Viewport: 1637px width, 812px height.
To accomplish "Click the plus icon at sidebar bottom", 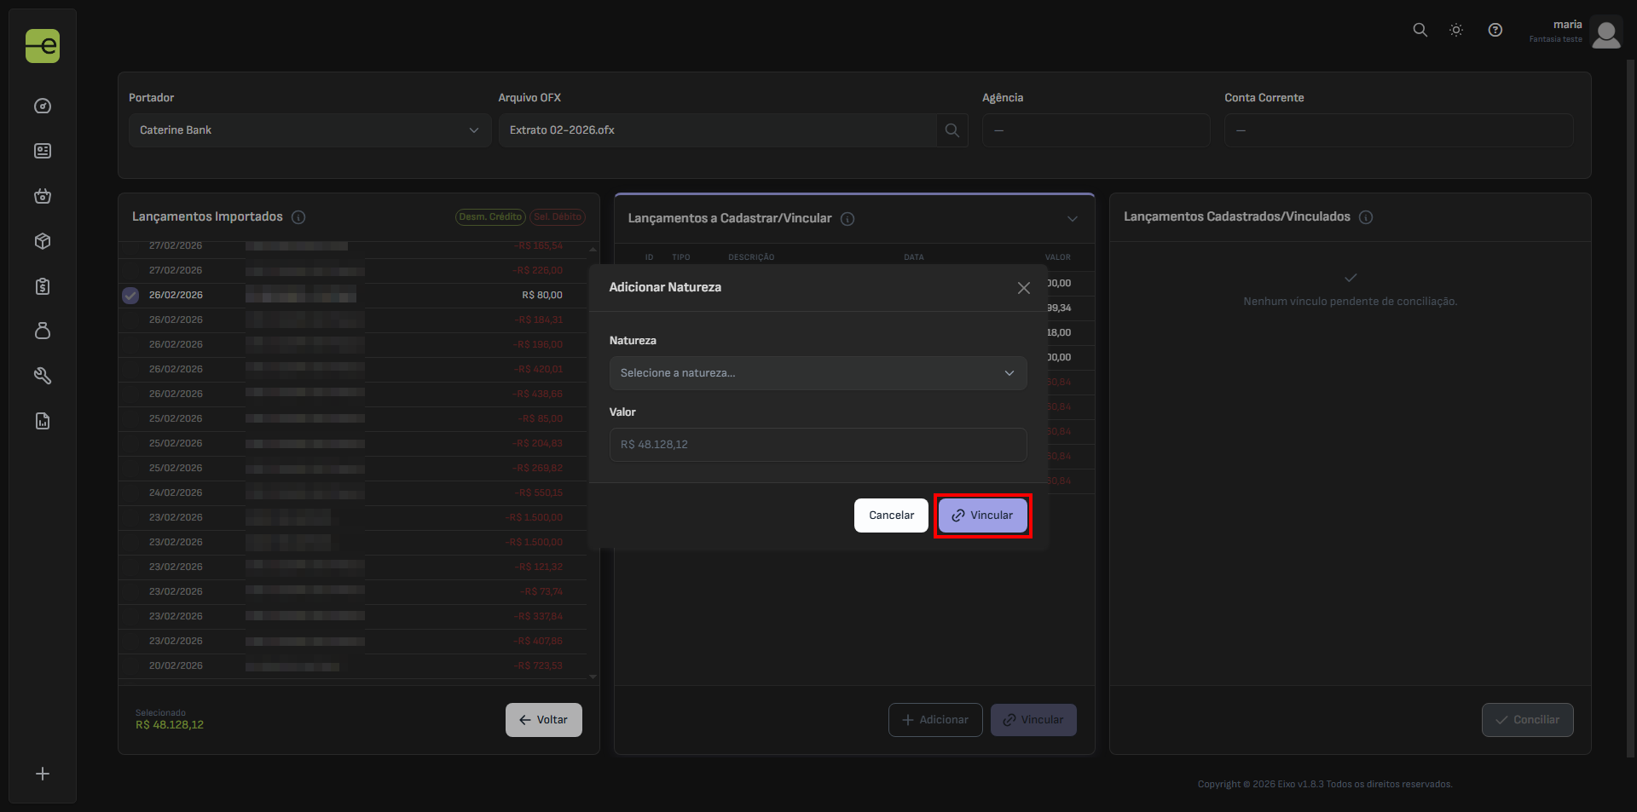I will 43,774.
